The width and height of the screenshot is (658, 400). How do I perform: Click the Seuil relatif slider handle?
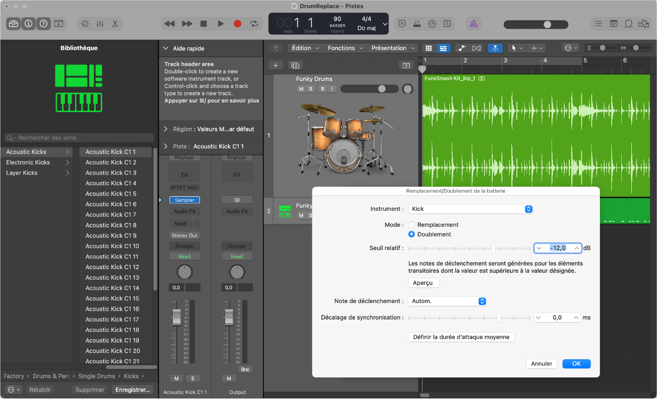pyautogui.click(x=493, y=248)
